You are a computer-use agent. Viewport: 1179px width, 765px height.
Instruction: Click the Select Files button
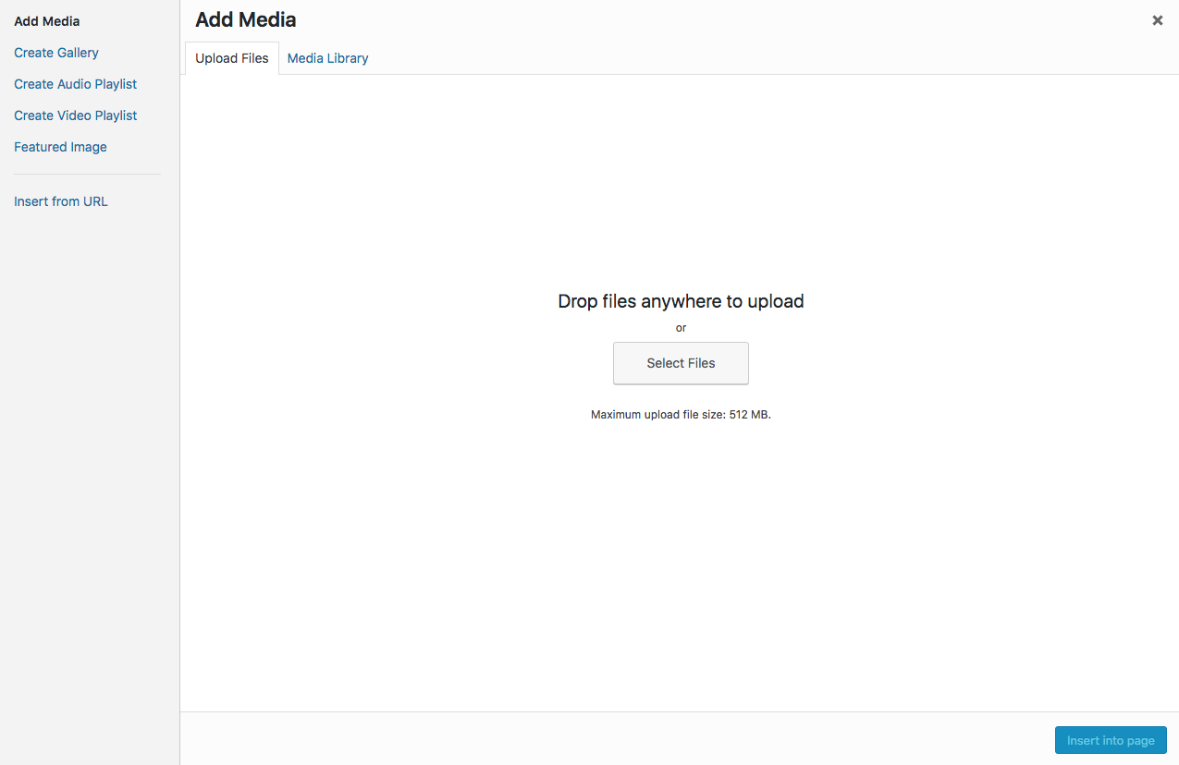pos(681,363)
